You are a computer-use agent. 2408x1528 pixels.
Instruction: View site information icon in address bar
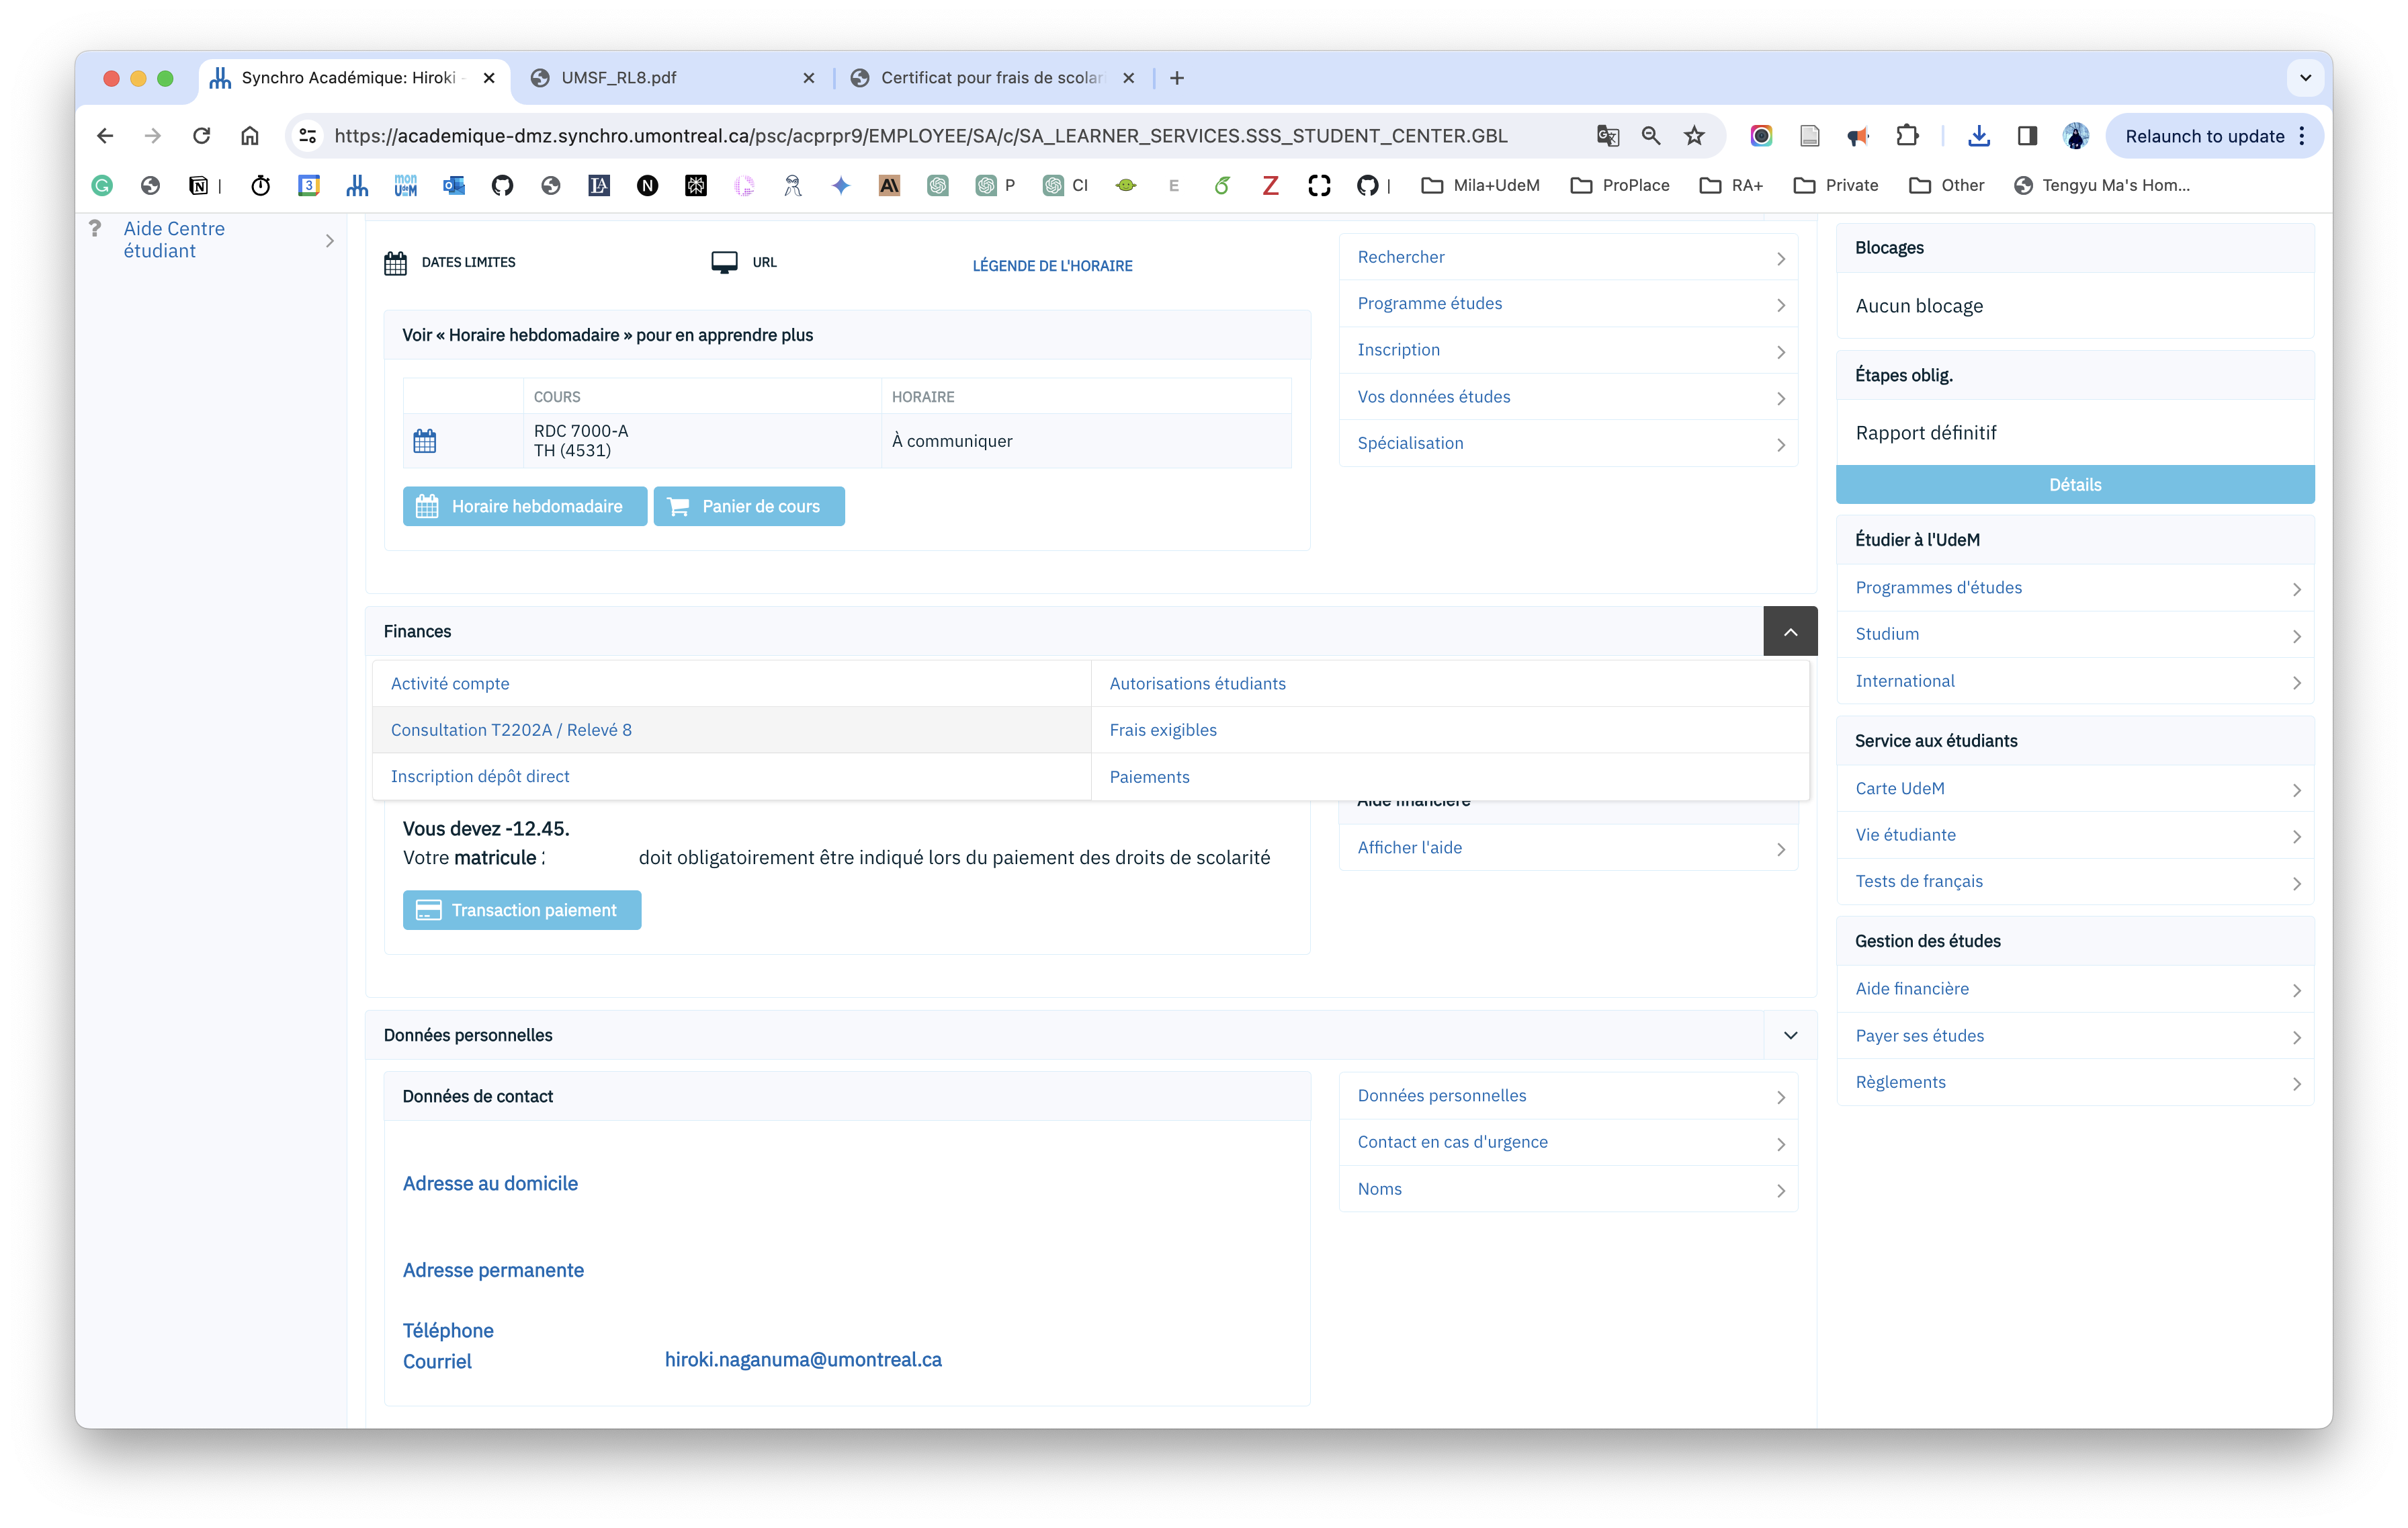click(x=308, y=136)
